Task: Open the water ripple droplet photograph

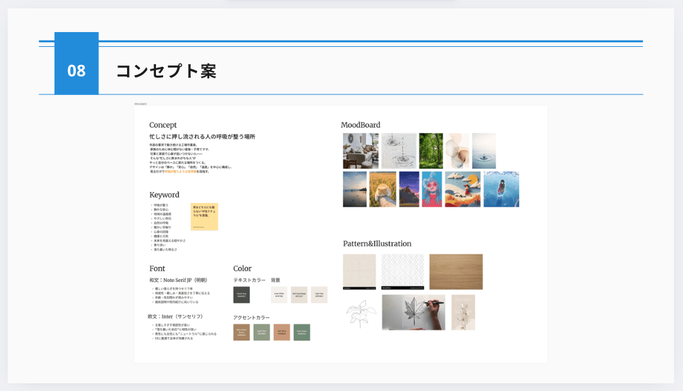Action: [483, 150]
